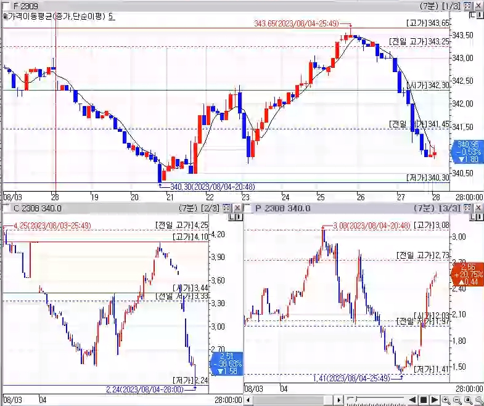Click the [1/3] pane indicator

[x=451, y=6]
